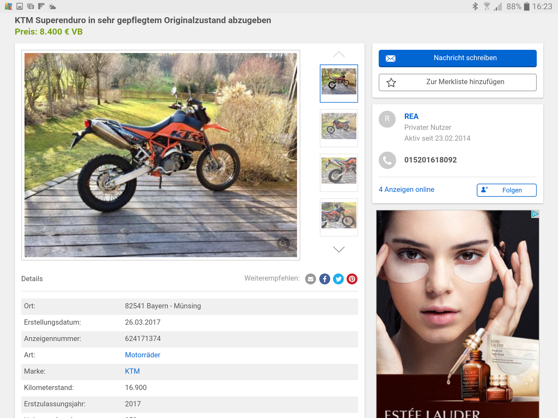Share the ad on Twitter
The width and height of the screenshot is (558, 418).
(338, 279)
